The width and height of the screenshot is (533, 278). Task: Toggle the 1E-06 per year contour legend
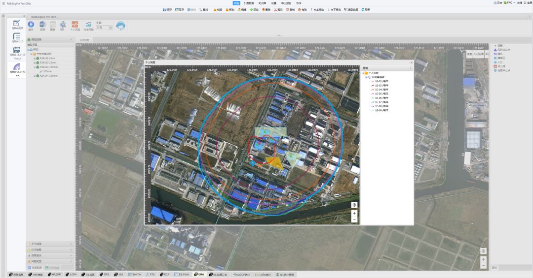pyautogui.click(x=381, y=98)
